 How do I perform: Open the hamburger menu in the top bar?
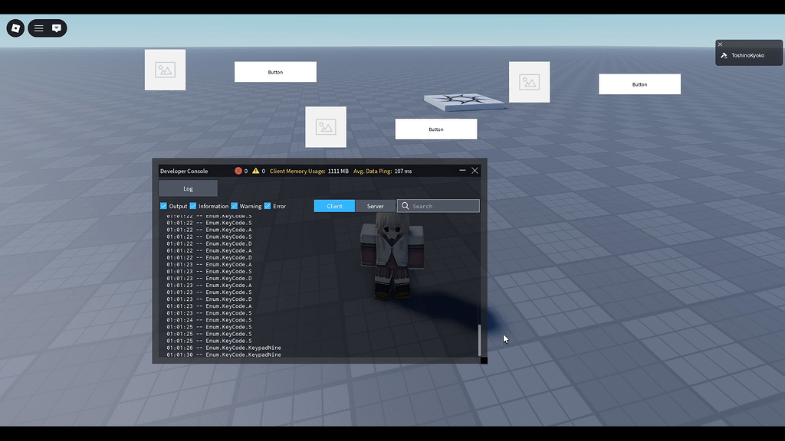(38, 28)
